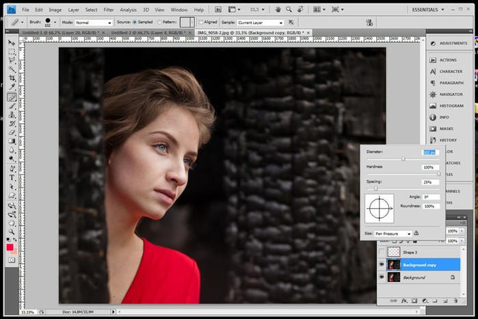The width and height of the screenshot is (478, 319).
Task: Open the Filter menu
Action: pos(109,10)
